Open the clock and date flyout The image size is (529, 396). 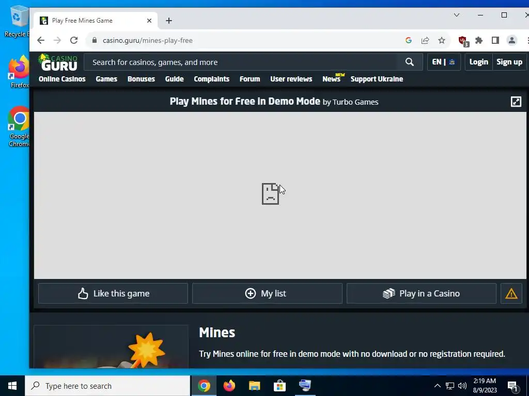point(485,386)
